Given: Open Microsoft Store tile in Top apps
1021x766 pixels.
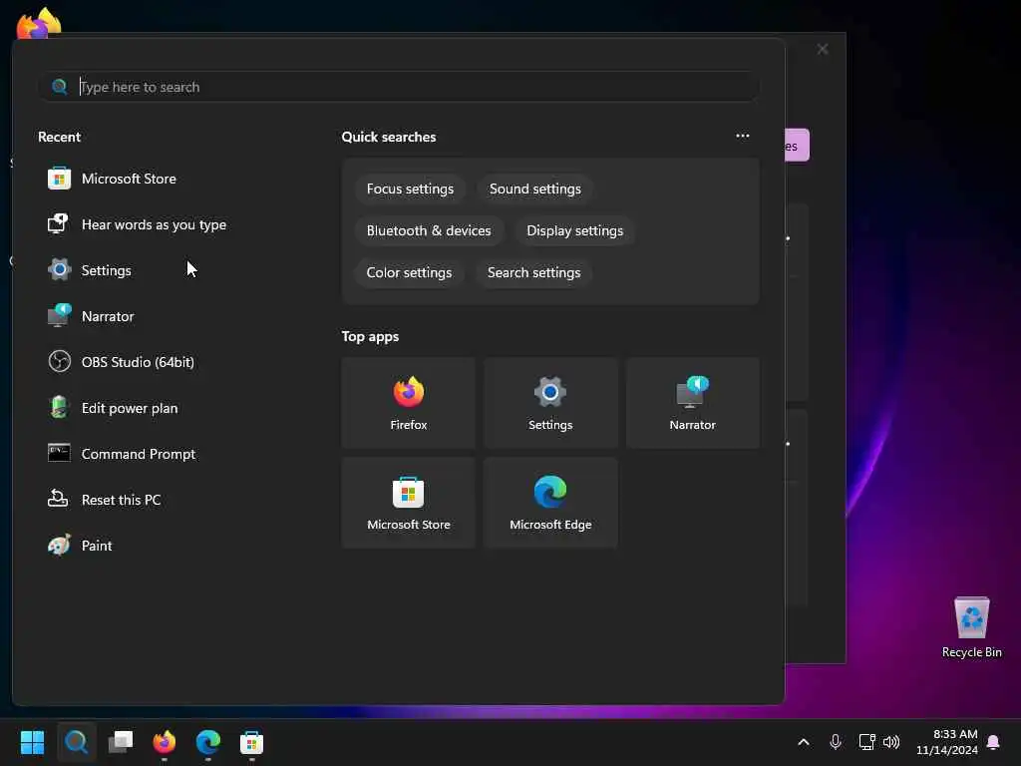Looking at the screenshot, I should [408, 503].
